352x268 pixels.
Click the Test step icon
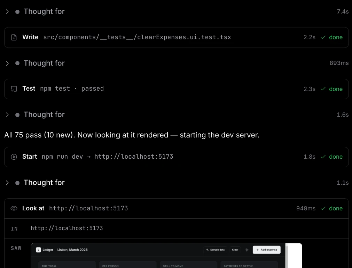coord(14,89)
